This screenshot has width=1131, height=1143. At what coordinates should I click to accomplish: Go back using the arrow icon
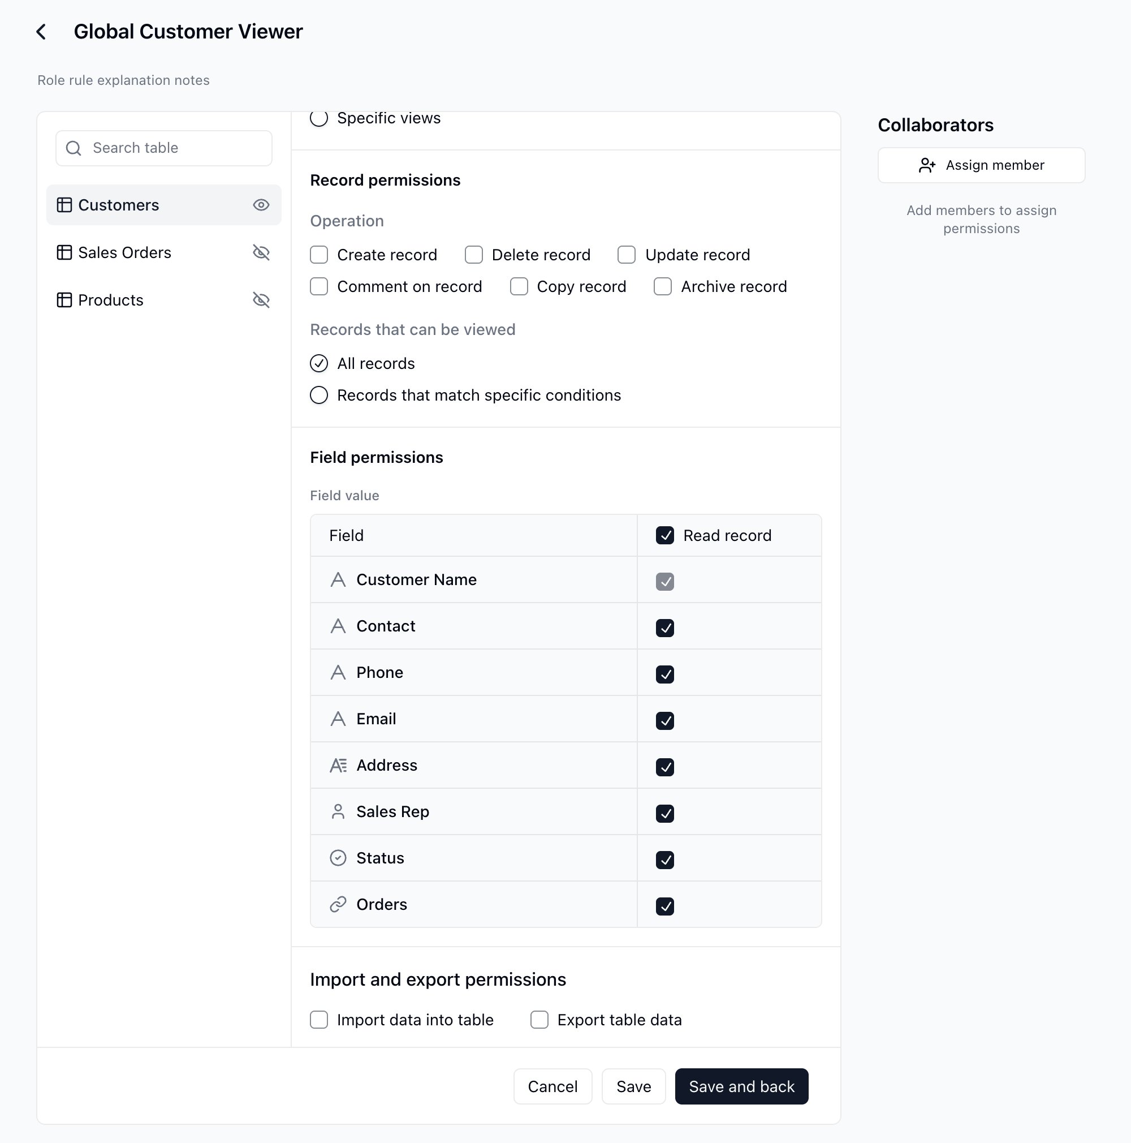pos(41,32)
